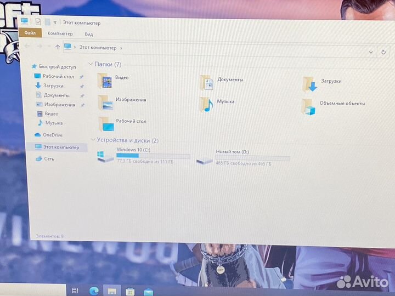Select the Изображения folder icon
This screenshot has height=296, width=395.
click(x=106, y=103)
